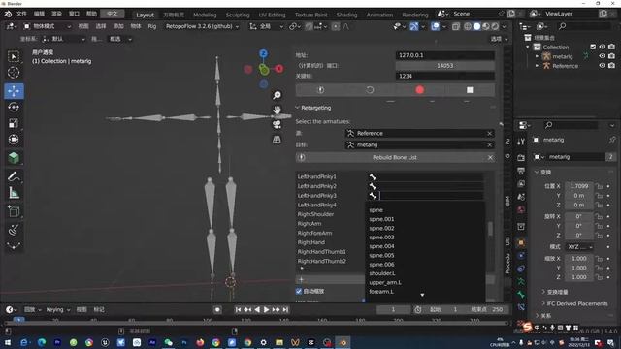The width and height of the screenshot is (621, 349).
Task: Click the zoom magnifier in viewport
Action: (x=277, y=95)
